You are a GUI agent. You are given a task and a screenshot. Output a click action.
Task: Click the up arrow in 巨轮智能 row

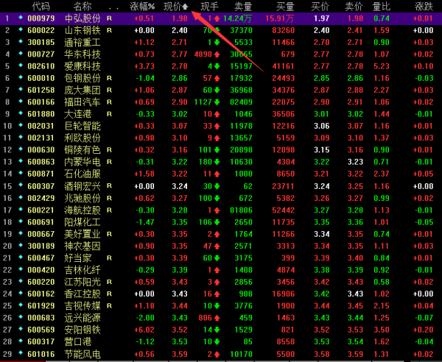click(x=217, y=126)
